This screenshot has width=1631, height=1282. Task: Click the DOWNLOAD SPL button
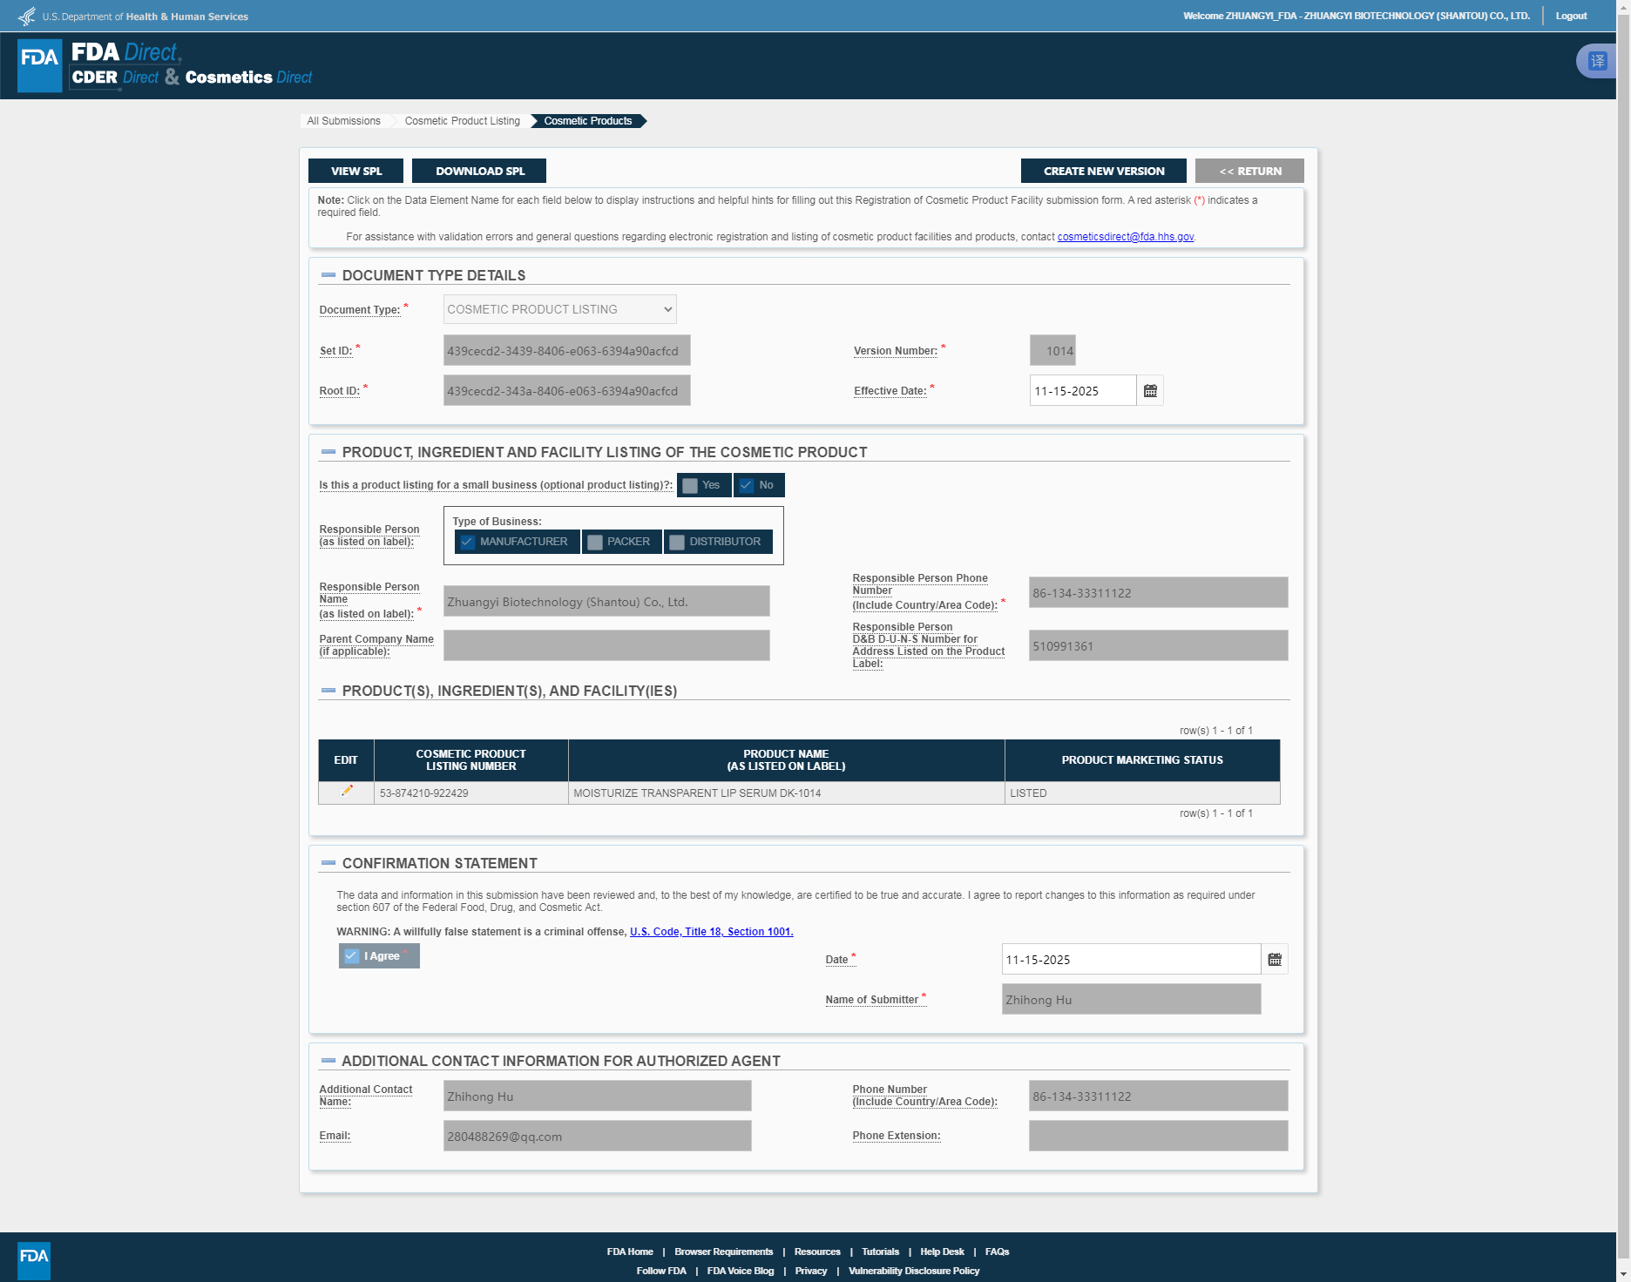click(479, 171)
